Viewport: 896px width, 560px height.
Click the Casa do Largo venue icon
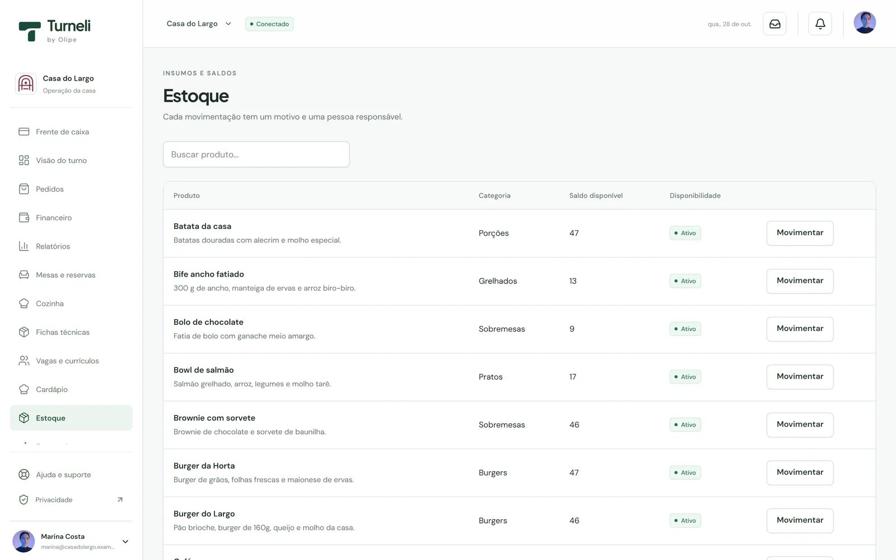26,84
